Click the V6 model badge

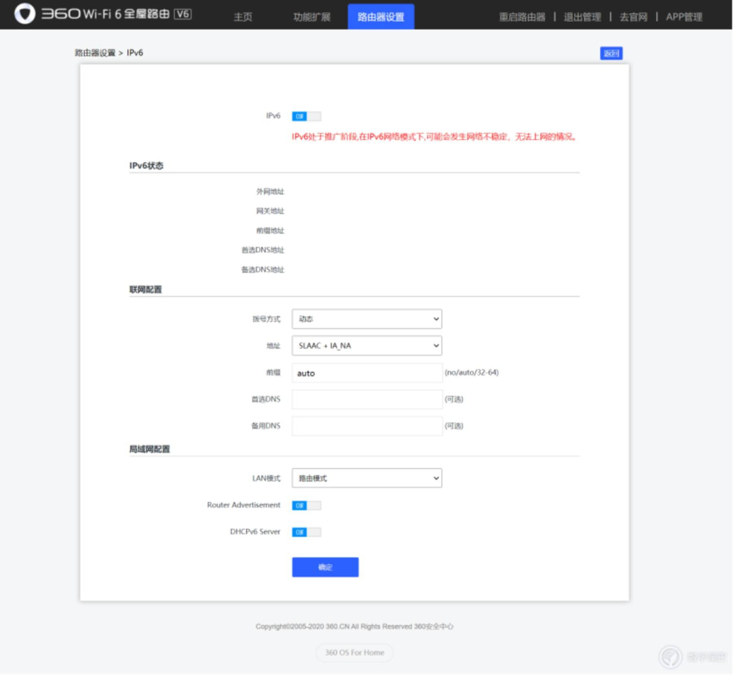click(x=183, y=14)
